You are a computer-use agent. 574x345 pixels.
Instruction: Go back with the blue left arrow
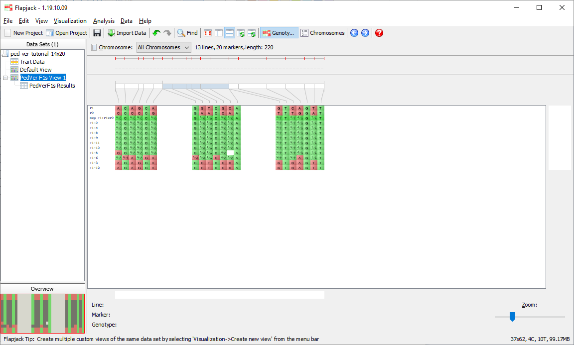(354, 33)
